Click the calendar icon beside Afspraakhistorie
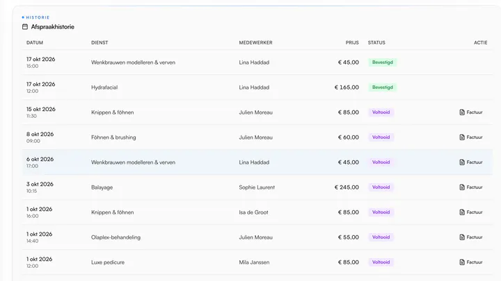The height and width of the screenshot is (281, 501). [25, 27]
